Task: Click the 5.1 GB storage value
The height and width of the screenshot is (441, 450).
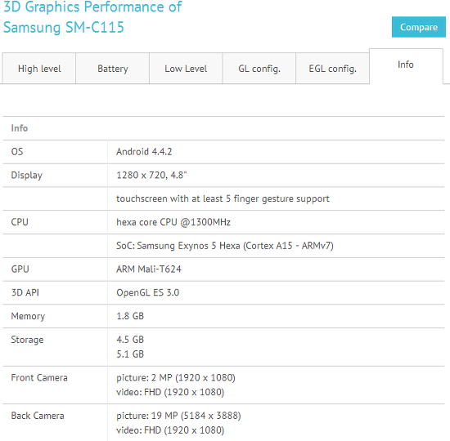Action: [130, 354]
